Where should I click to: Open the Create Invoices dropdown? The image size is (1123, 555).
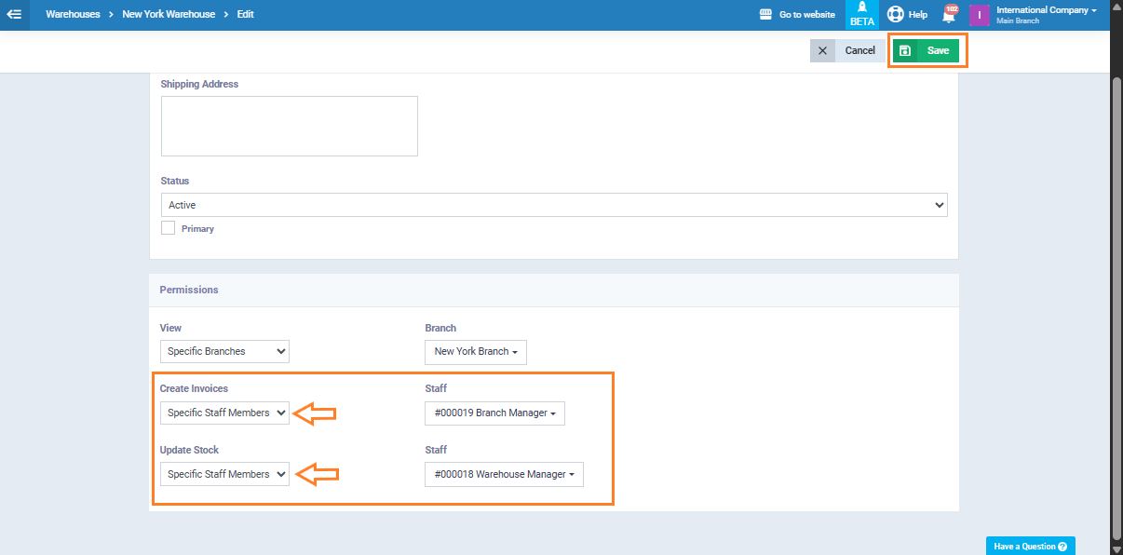coord(224,413)
